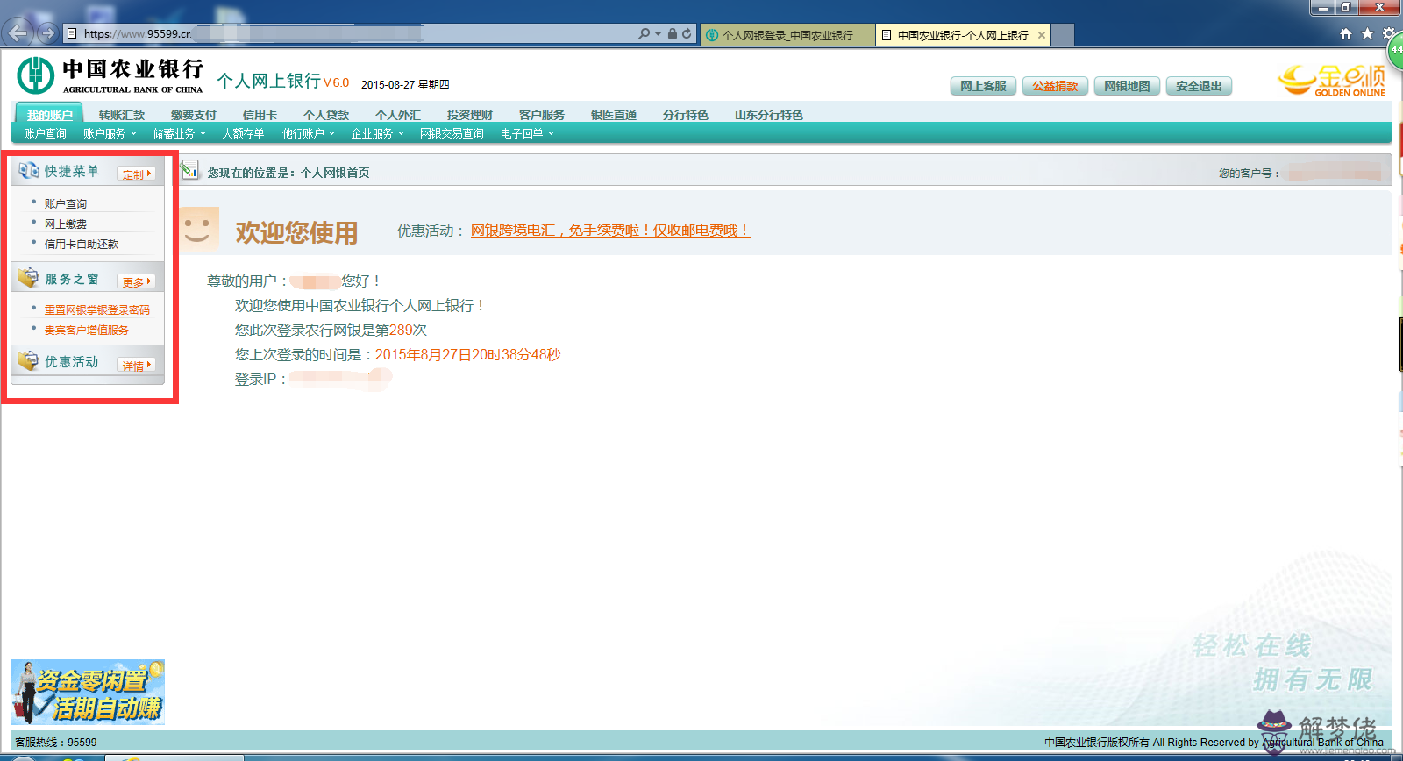Expand the 企业服务 dropdown

377,133
